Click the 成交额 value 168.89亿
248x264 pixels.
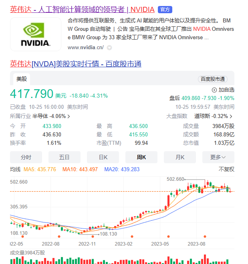pyautogui.click(x=224, y=134)
